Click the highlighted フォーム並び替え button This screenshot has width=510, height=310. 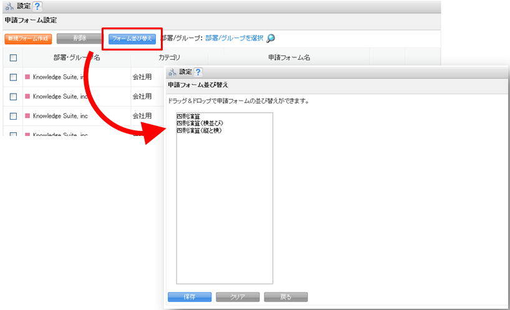pyautogui.click(x=132, y=39)
